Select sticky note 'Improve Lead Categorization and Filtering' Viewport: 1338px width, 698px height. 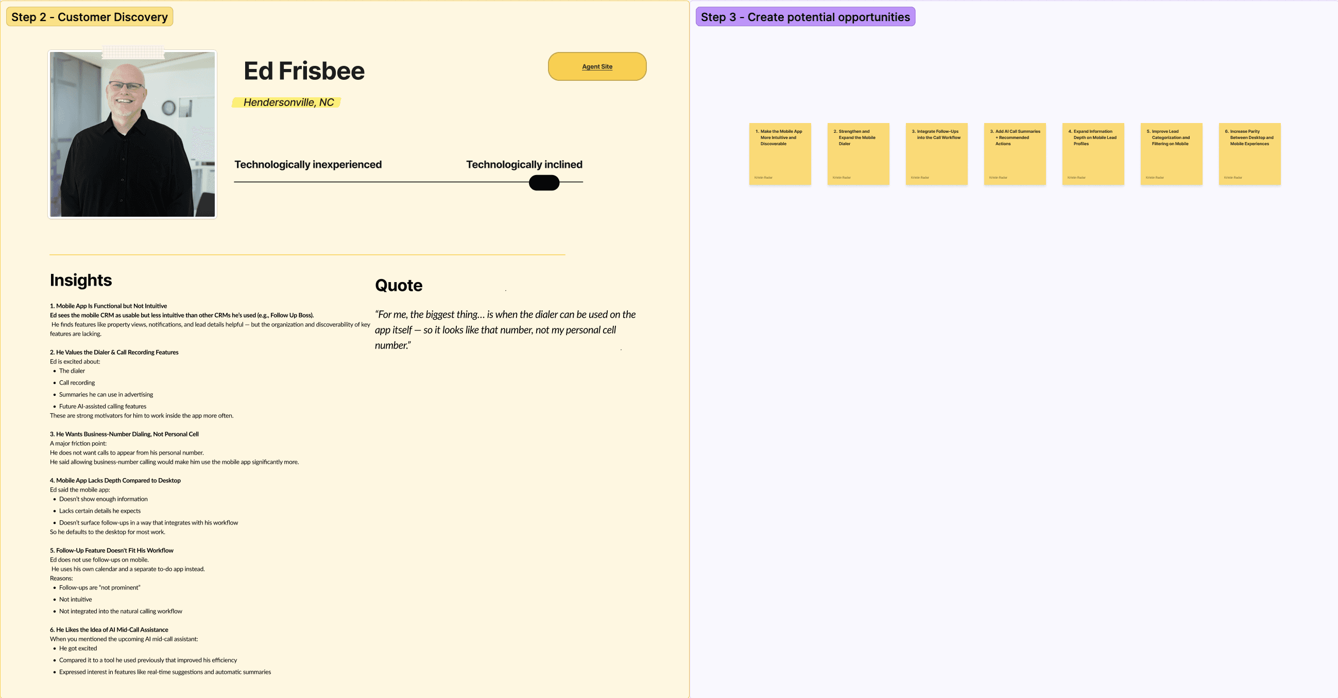[1171, 154]
